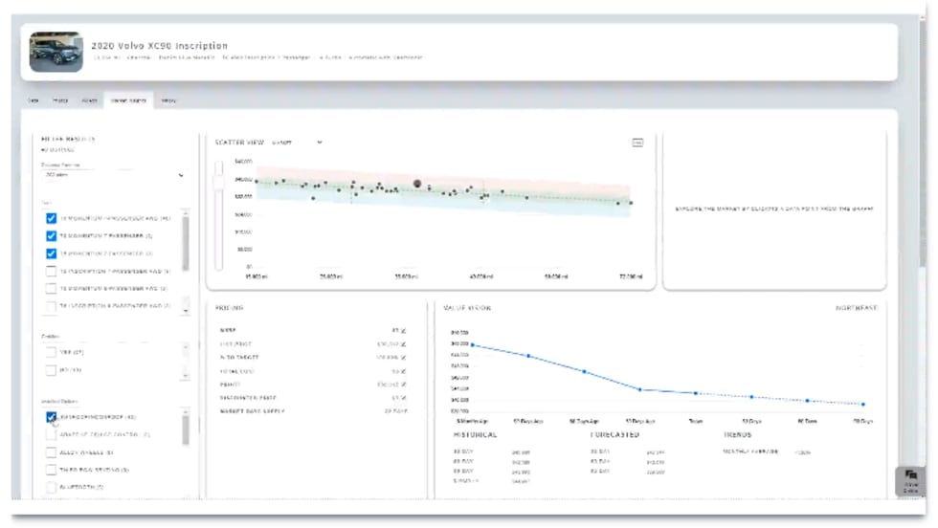Click the Volvo XC90 vehicle thumbnail

pyautogui.click(x=56, y=53)
